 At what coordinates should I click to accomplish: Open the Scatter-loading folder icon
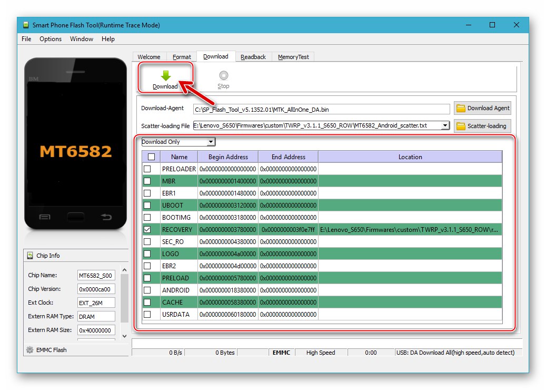point(461,125)
